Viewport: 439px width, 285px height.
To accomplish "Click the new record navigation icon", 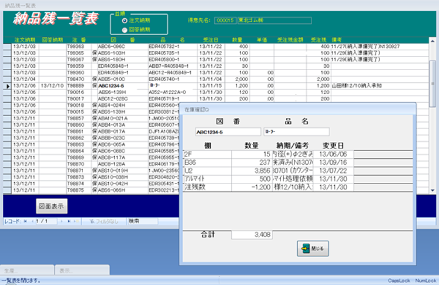I will point(76,221).
